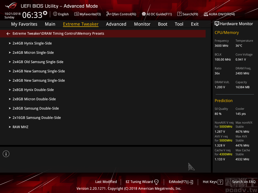Click Search on FAQ link
This screenshot has width=258, height=193.
pos(244,182)
